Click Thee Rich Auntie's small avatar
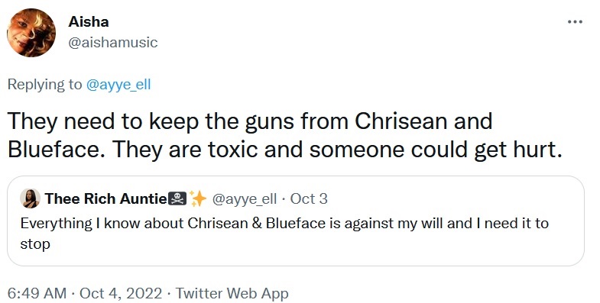The image size is (600, 303). pos(31,198)
